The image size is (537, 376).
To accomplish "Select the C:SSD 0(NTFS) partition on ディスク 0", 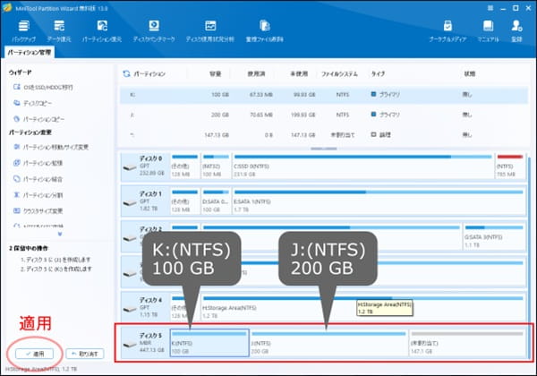I will point(362,167).
